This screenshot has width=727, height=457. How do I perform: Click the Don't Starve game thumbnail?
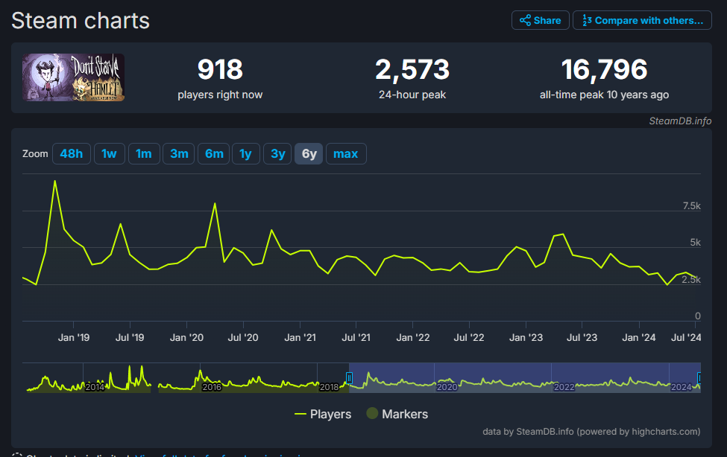click(x=73, y=77)
